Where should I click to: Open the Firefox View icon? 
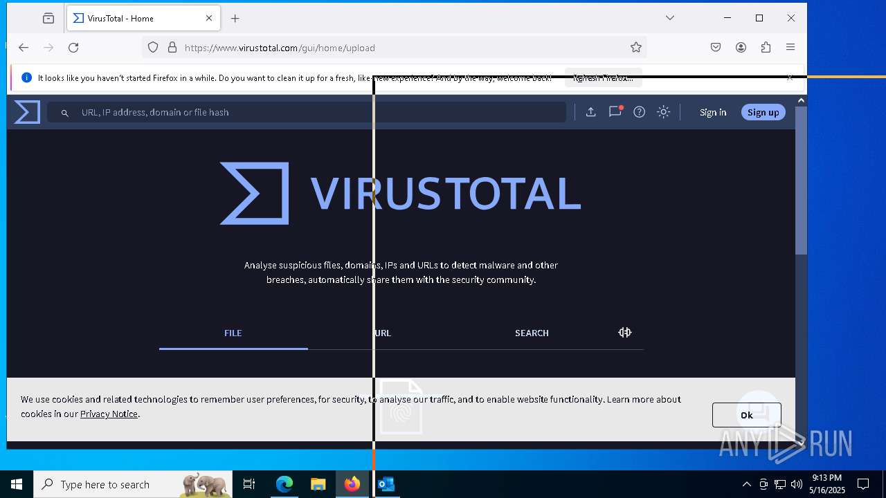(48, 19)
